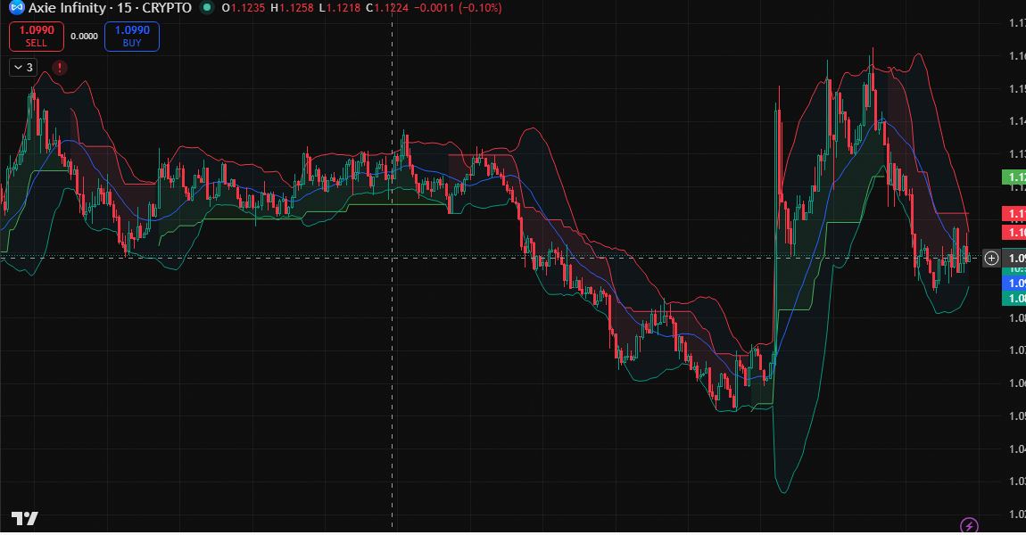Open the Axie Infinity · 15 · CRYPTO symbol title
1026x535 pixels.
[x=110, y=8]
